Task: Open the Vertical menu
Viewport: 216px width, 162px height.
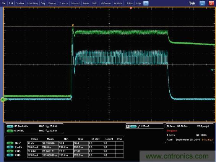Action: point(20,3)
